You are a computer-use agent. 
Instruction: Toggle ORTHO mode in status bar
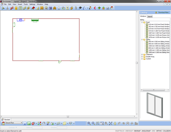159,131
